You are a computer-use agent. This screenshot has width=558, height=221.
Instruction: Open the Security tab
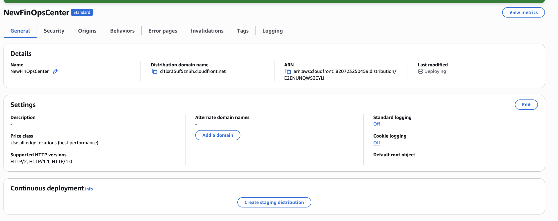tap(54, 31)
